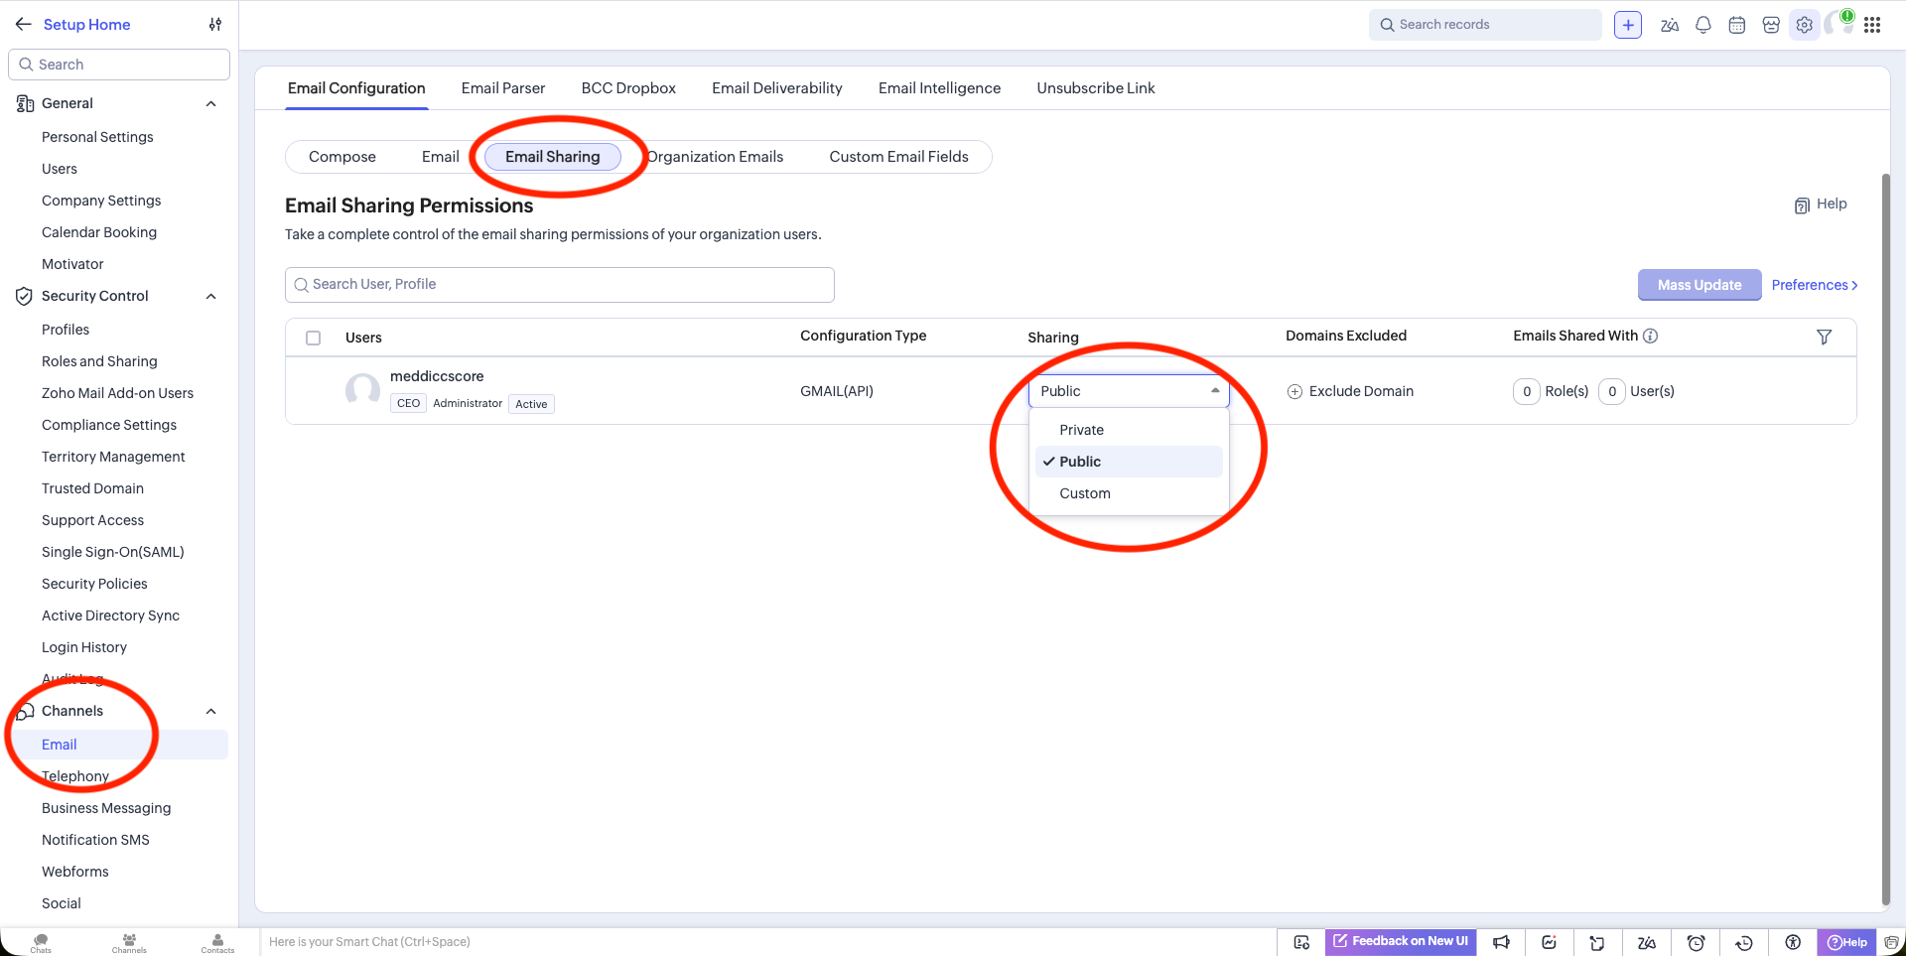This screenshot has height=956, width=1906.
Task: Open the calendar icon in header
Action: (x=1737, y=25)
